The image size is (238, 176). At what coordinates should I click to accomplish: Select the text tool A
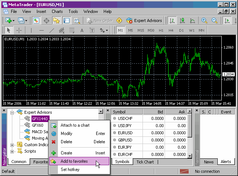click(x=82, y=31)
